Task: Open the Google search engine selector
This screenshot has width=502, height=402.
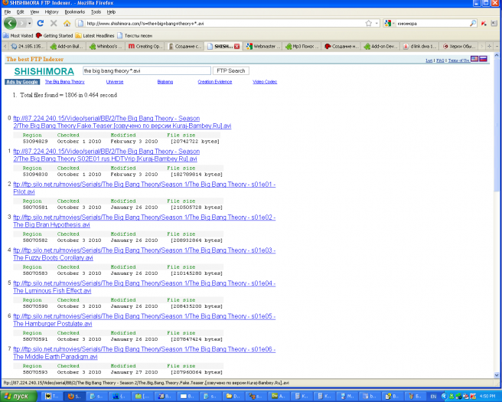Action: pos(389,24)
